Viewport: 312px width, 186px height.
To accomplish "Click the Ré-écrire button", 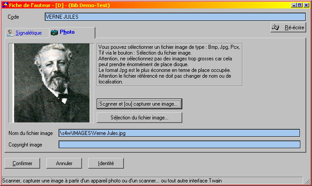I will 288,28.
